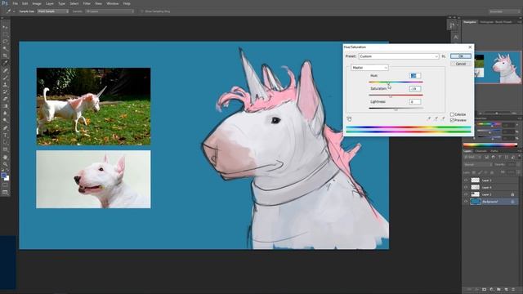Image resolution: width=523 pixels, height=294 pixels.
Task: Select the Lasso tool
Action: pyautogui.click(x=5, y=42)
